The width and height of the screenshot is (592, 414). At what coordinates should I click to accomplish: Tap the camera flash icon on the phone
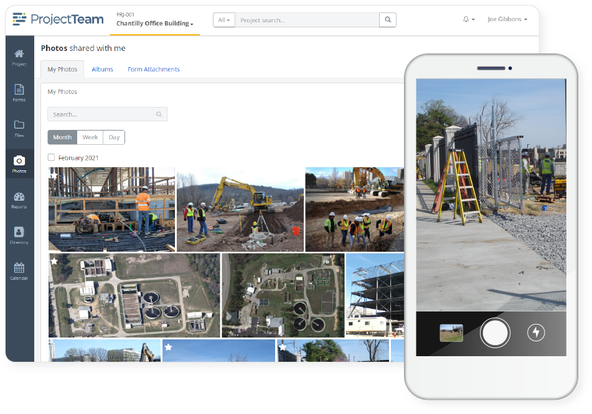[x=536, y=333]
